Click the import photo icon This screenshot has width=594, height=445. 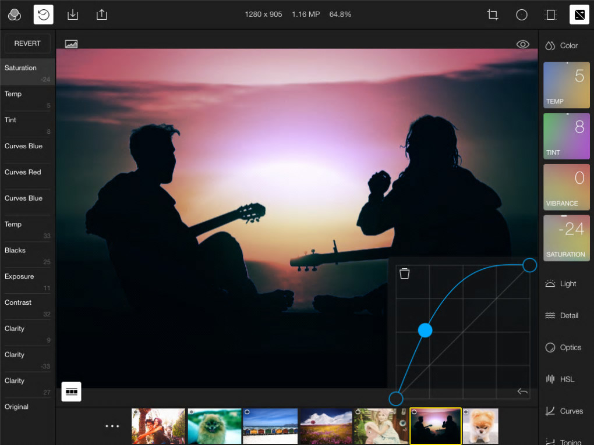(72, 15)
